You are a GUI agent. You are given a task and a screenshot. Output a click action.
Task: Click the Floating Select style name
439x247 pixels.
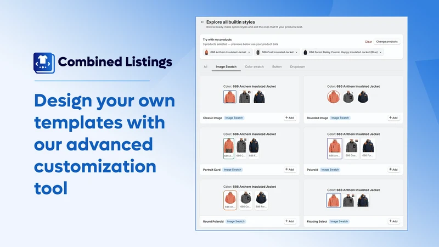point(317,222)
